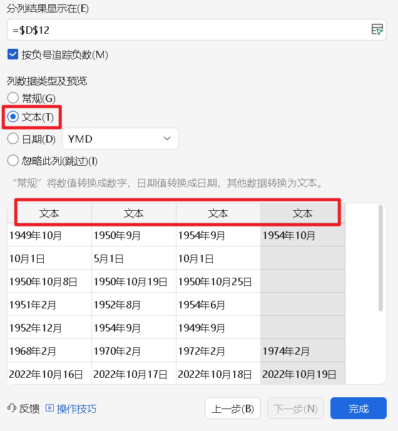This screenshot has width=398, height=431.
Task: Click cell 1949年10月 in preview
Action: click(x=49, y=235)
